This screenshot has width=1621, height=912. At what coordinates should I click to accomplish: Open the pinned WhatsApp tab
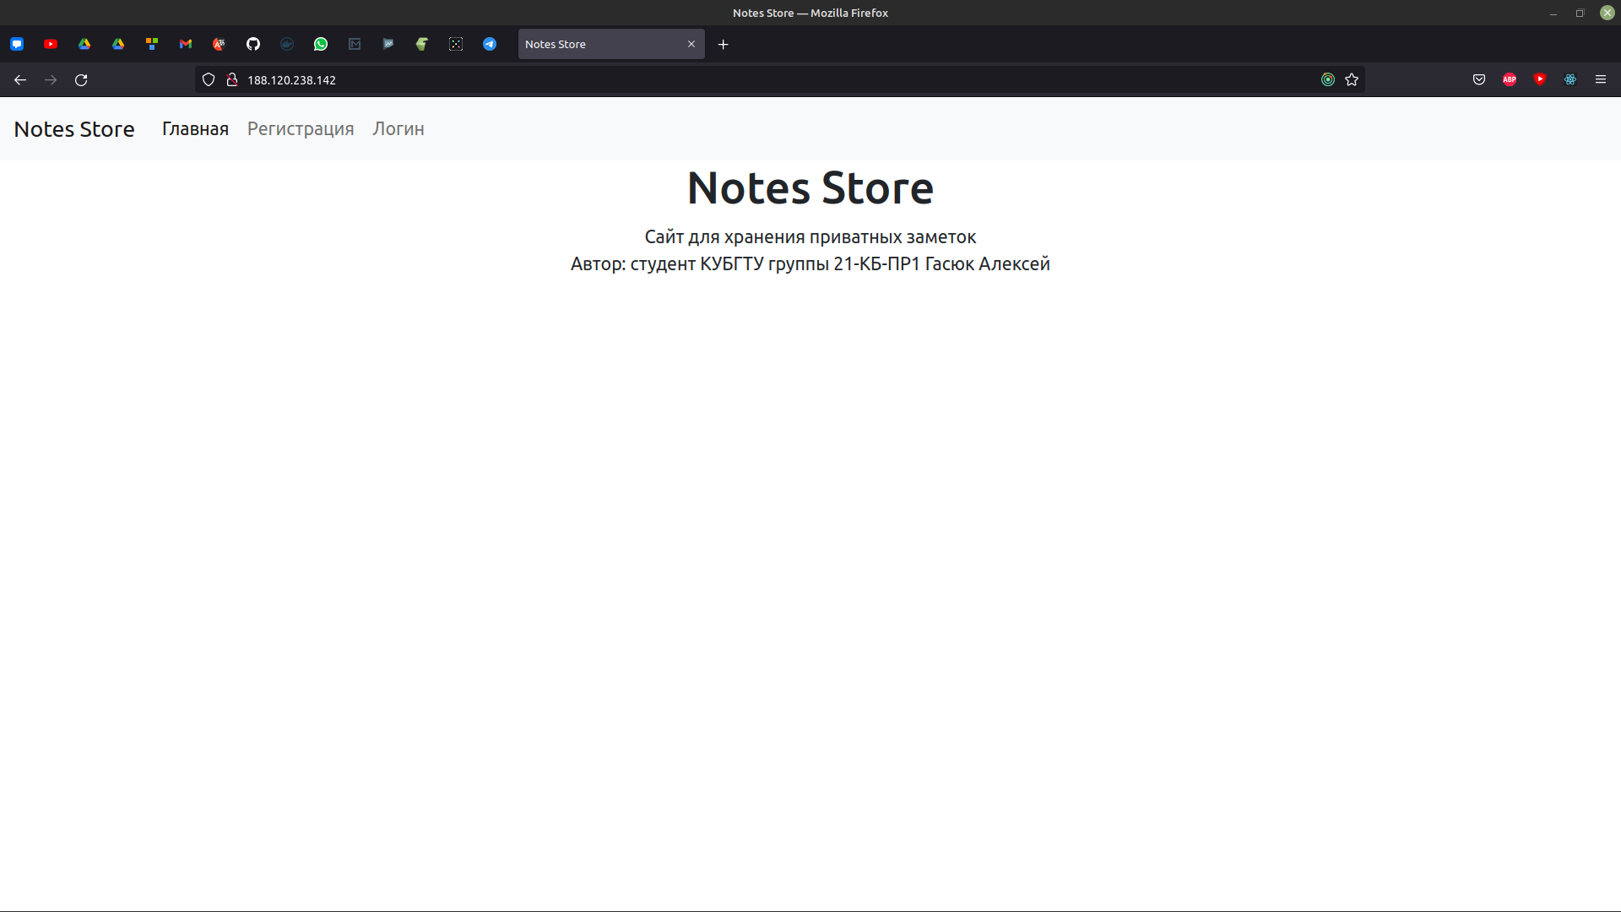[x=321, y=44]
